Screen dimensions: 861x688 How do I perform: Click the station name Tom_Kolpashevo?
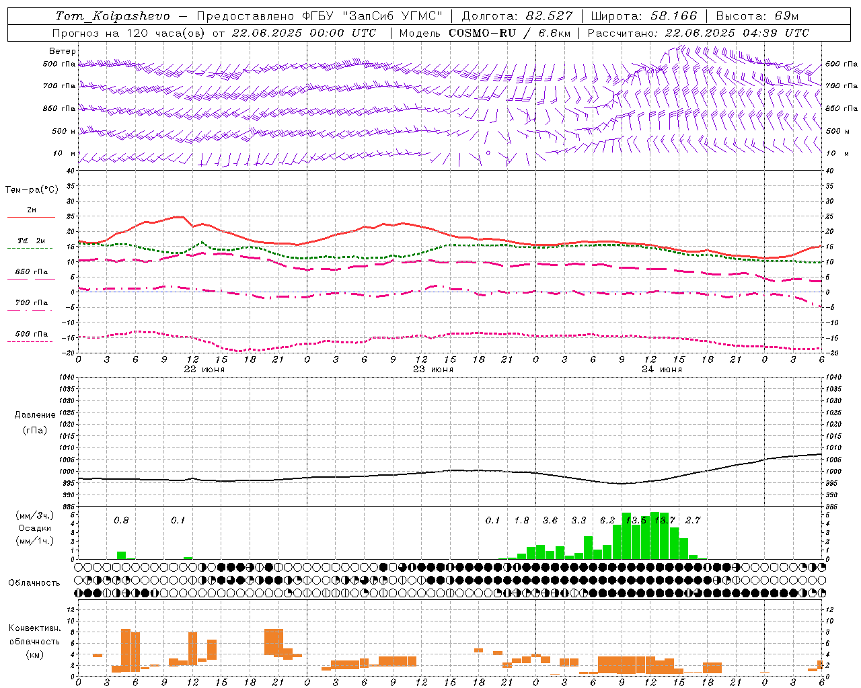pos(112,16)
